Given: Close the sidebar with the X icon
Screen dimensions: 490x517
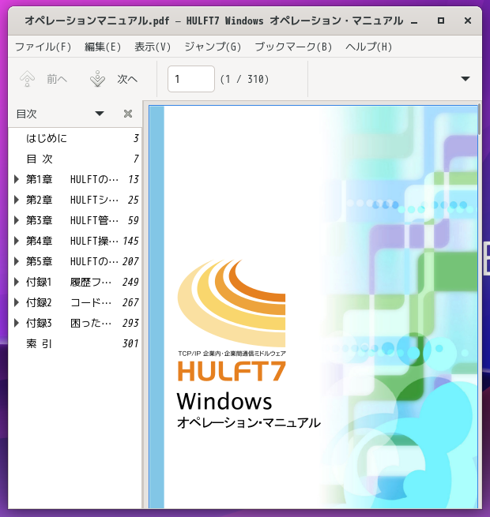Looking at the screenshot, I should [x=128, y=114].
